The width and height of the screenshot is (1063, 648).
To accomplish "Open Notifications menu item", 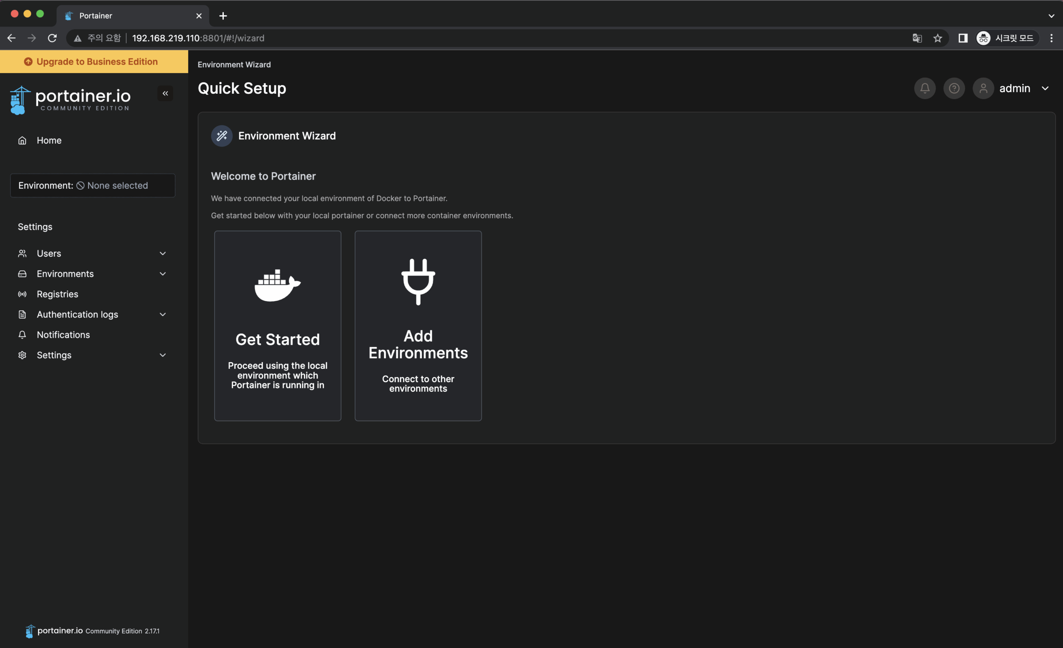I will (x=92, y=334).
